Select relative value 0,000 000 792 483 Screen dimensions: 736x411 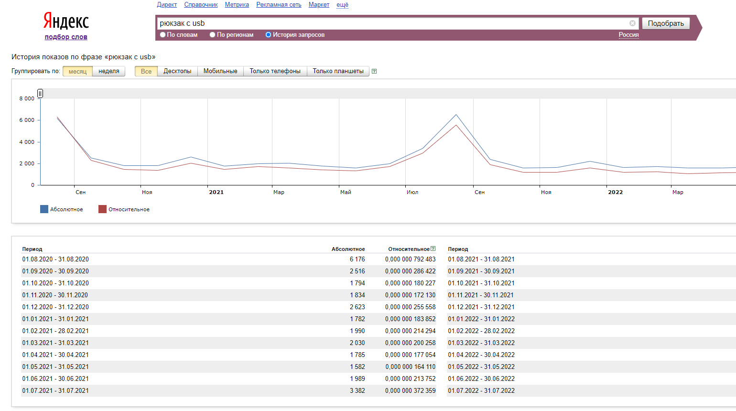coord(411,259)
